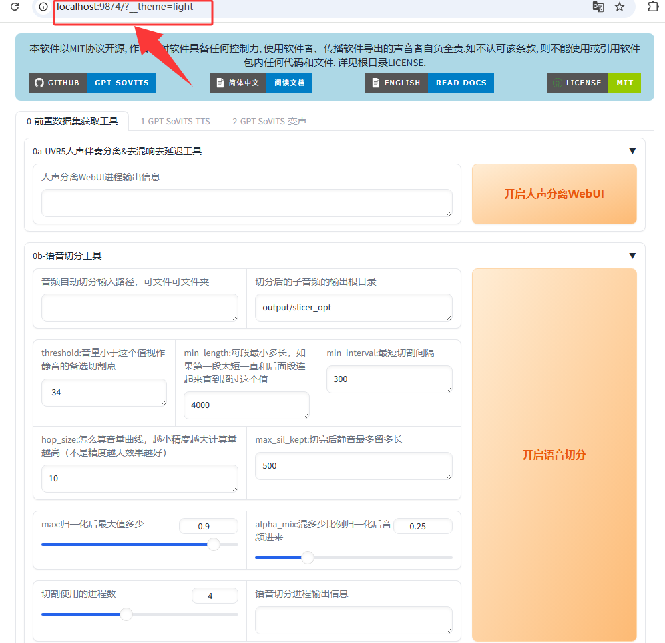Switch to the 1-GPT-SoVITS-TTS tab

click(175, 121)
